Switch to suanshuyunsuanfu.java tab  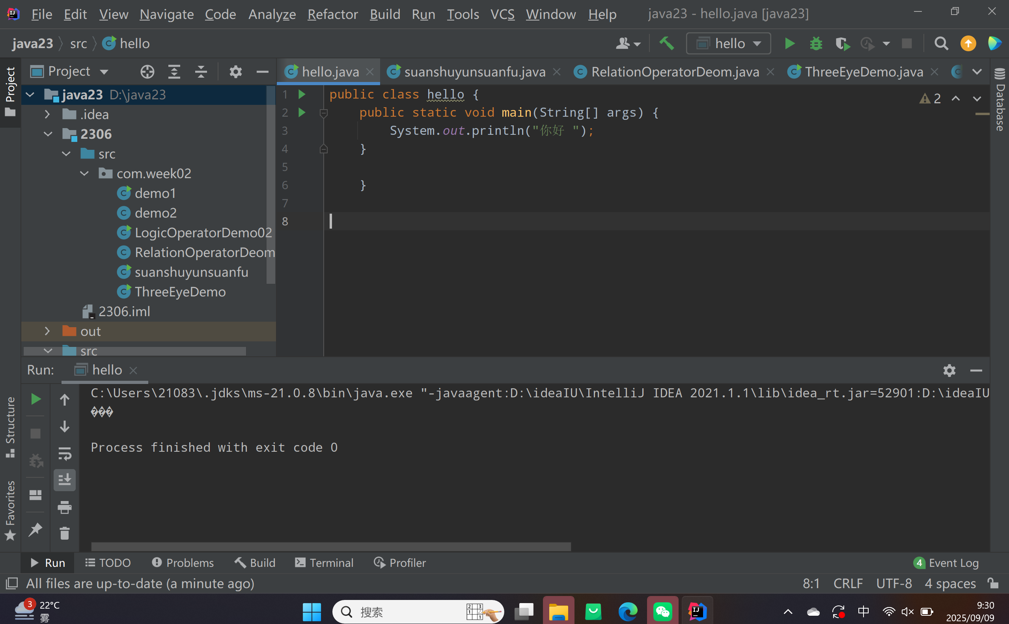(475, 72)
